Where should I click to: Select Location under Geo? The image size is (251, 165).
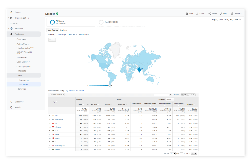(24, 84)
